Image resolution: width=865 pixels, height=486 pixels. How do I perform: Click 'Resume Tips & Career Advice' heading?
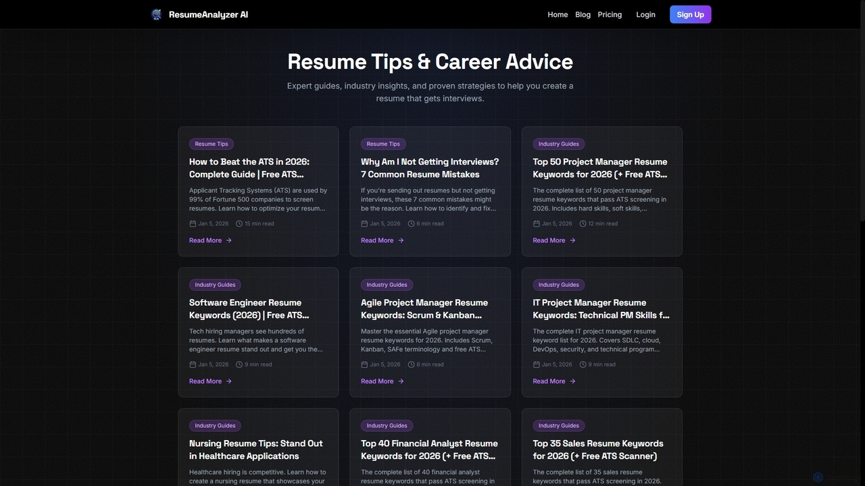[x=430, y=61]
